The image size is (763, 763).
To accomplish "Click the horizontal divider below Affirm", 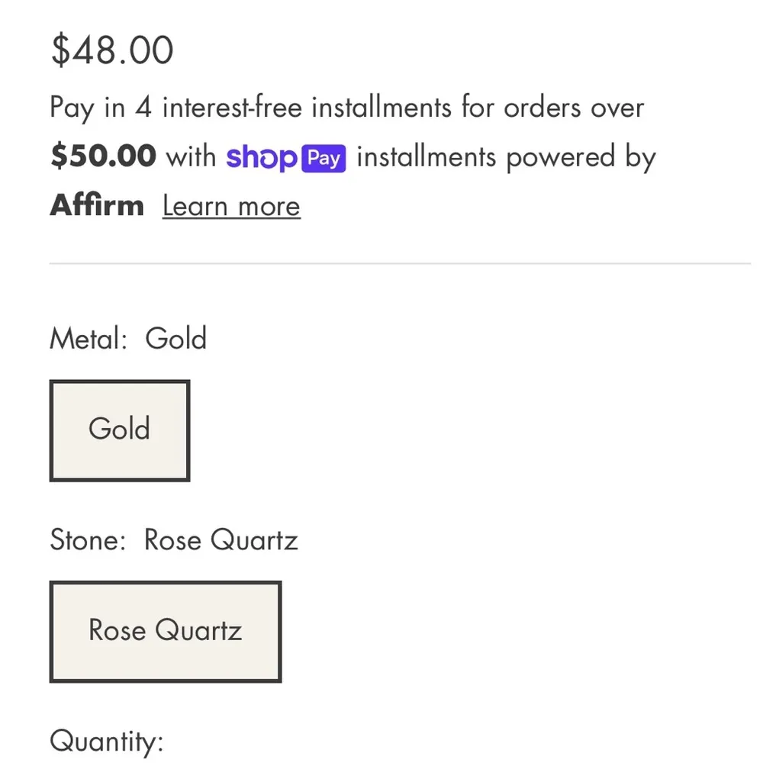I will click(x=400, y=263).
